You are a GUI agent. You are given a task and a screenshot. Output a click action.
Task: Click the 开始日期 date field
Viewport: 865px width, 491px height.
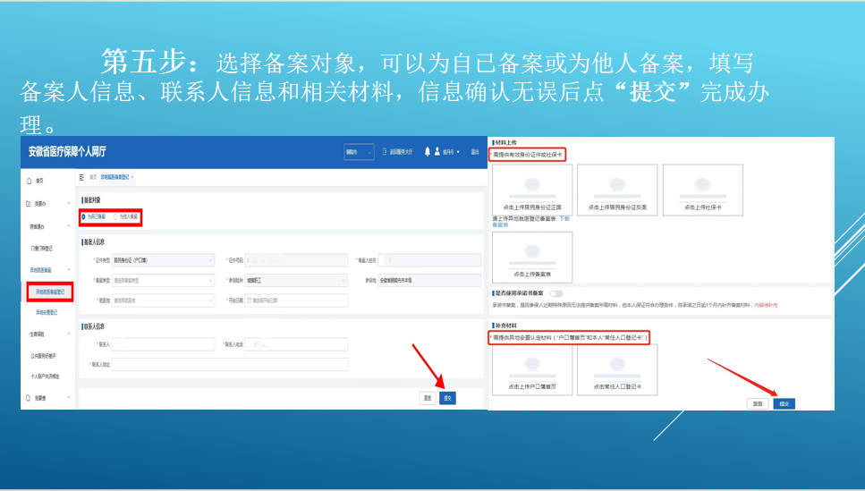(296, 301)
